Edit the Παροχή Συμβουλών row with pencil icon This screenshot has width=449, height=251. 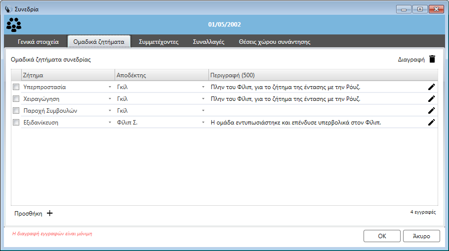(x=432, y=111)
